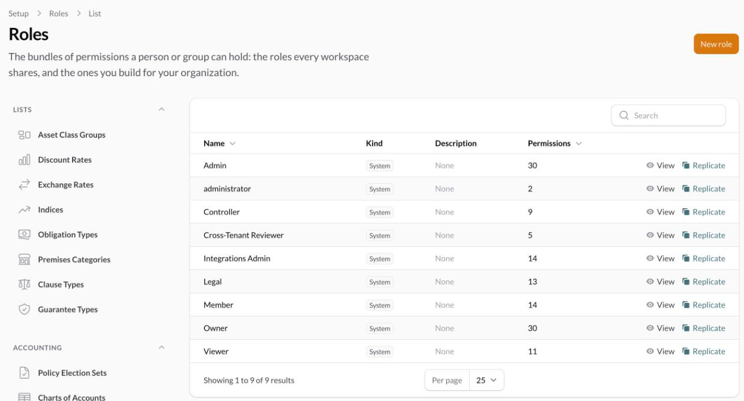Navigate to Obligation Types

pyautogui.click(x=68, y=235)
